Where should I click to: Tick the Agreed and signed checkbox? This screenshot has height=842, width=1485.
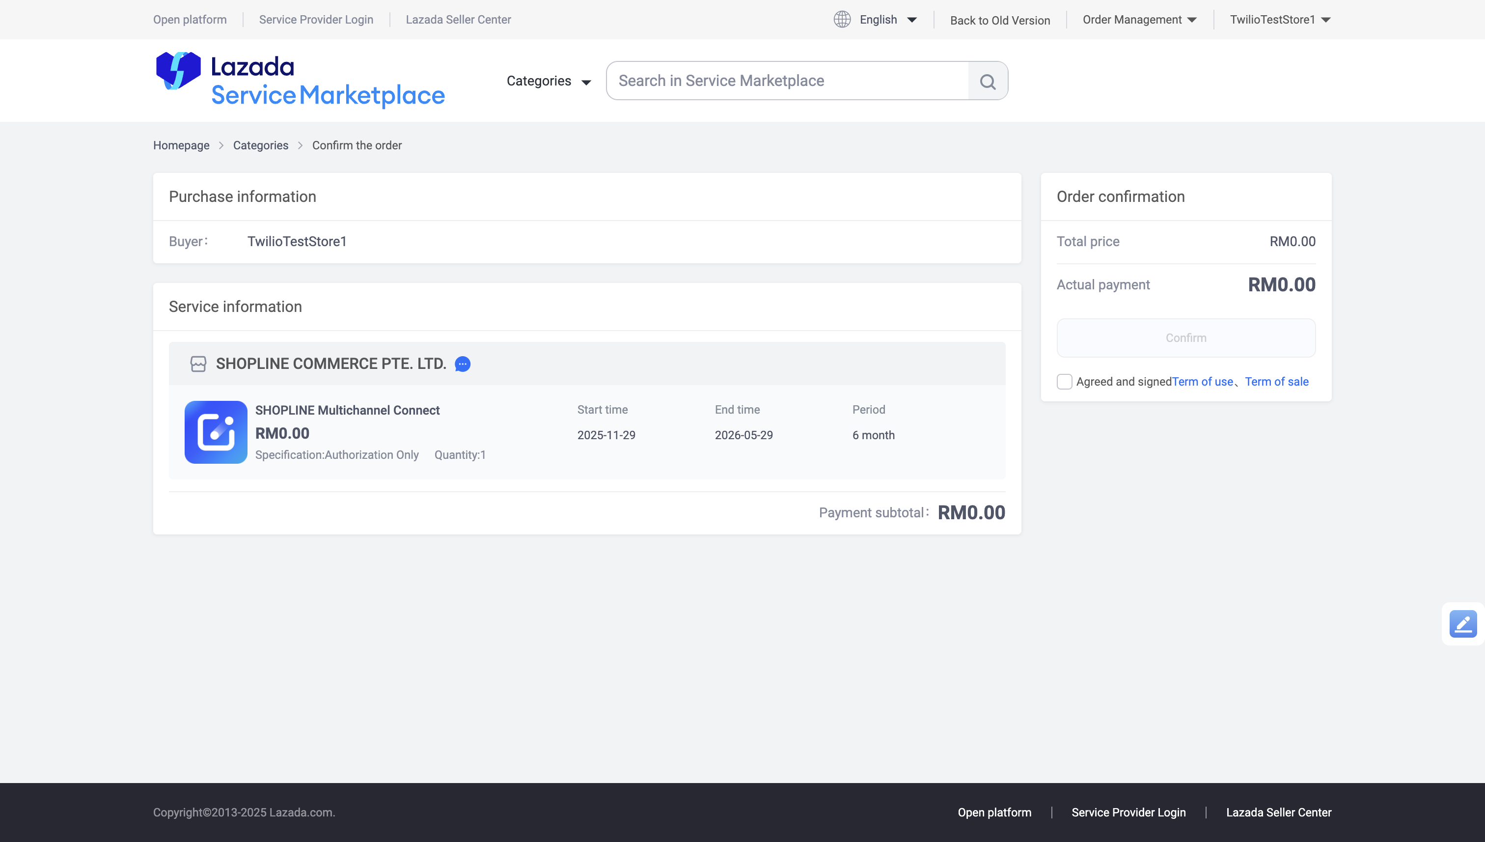coord(1064,382)
